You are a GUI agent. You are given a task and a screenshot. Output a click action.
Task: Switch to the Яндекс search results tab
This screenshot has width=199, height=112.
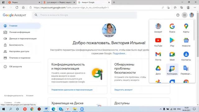(x=59, y=2)
